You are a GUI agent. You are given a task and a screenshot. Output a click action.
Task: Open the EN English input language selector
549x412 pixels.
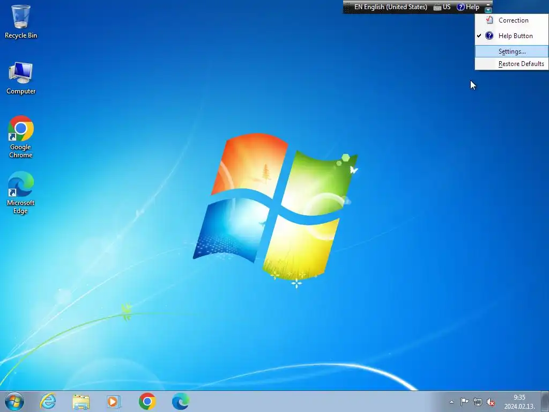click(x=390, y=7)
